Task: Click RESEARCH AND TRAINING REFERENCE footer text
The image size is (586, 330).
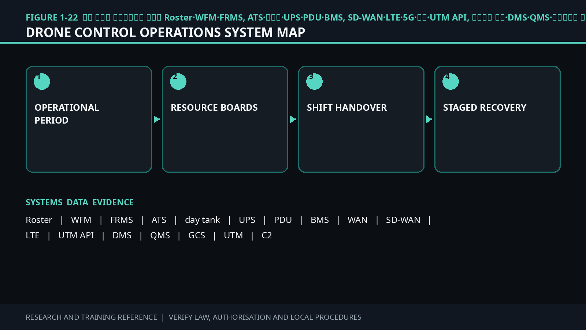Action: [91, 317]
